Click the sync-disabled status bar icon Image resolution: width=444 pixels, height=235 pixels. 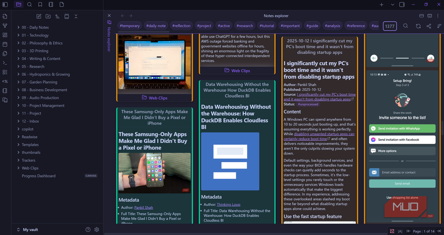[x=392, y=231]
